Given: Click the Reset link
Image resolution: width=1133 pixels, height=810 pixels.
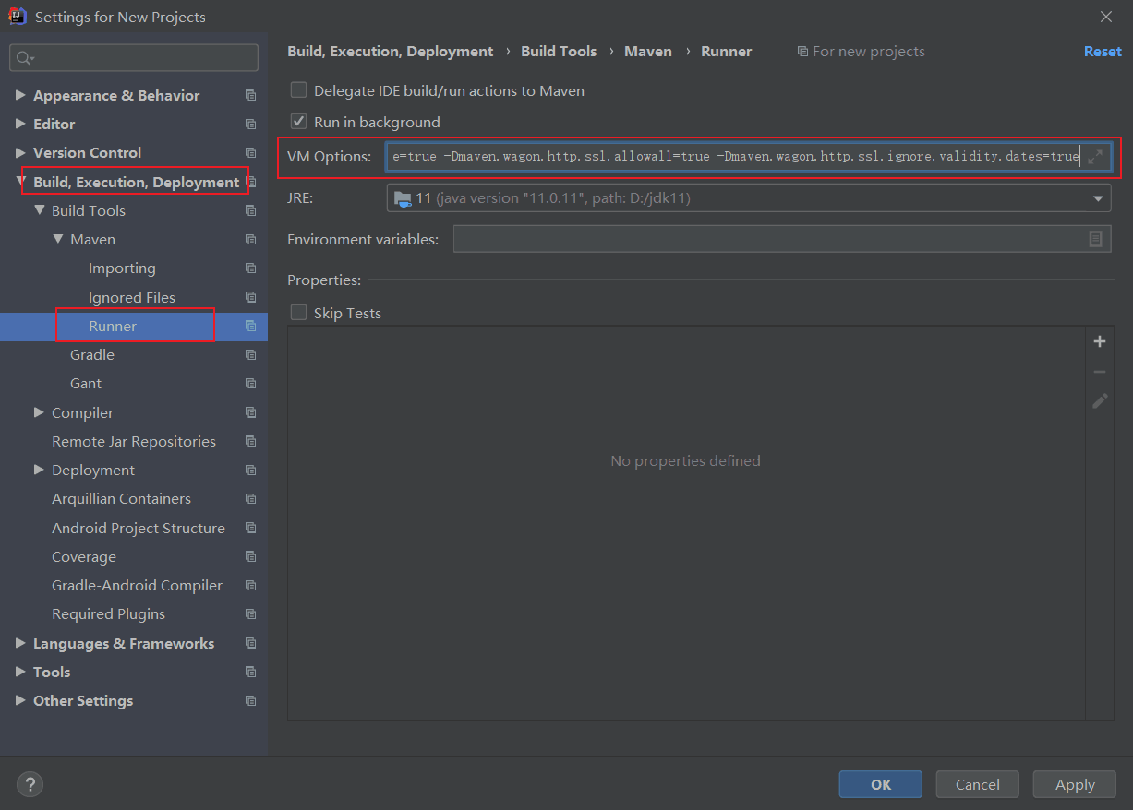Looking at the screenshot, I should [1103, 51].
